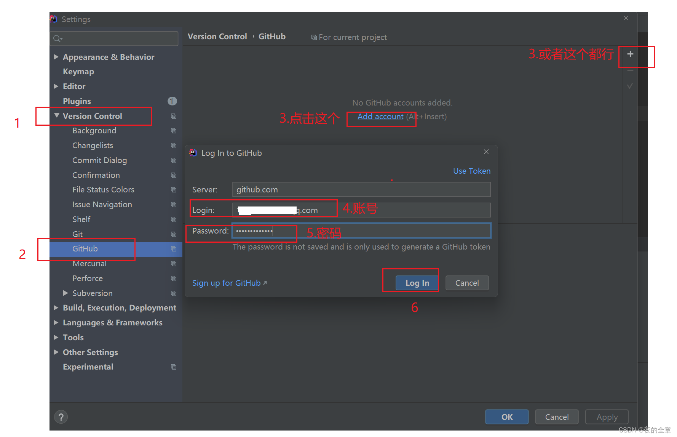Focus the Password input field
This screenshot has height=437, width=677.
click(x=361, y=231)
